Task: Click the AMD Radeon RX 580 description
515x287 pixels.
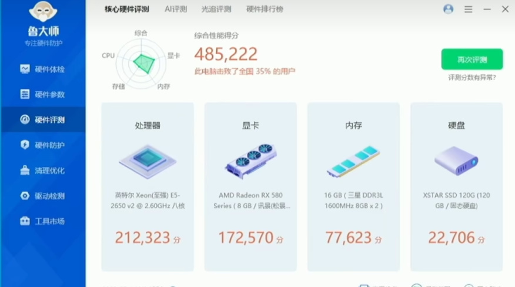Action: pyautogui.click(x=252, y=200)
